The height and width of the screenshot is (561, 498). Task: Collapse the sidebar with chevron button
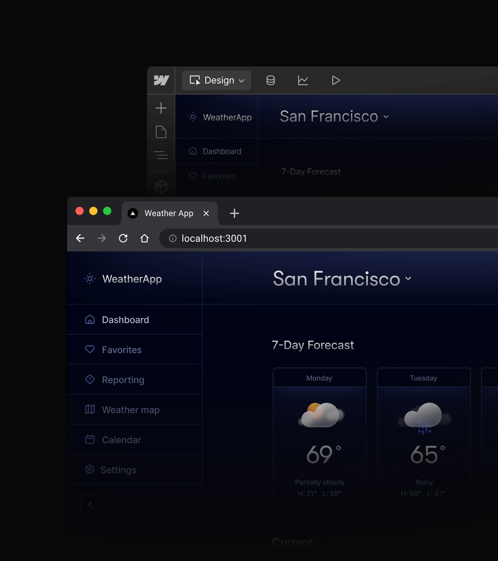tap(90, 505)
